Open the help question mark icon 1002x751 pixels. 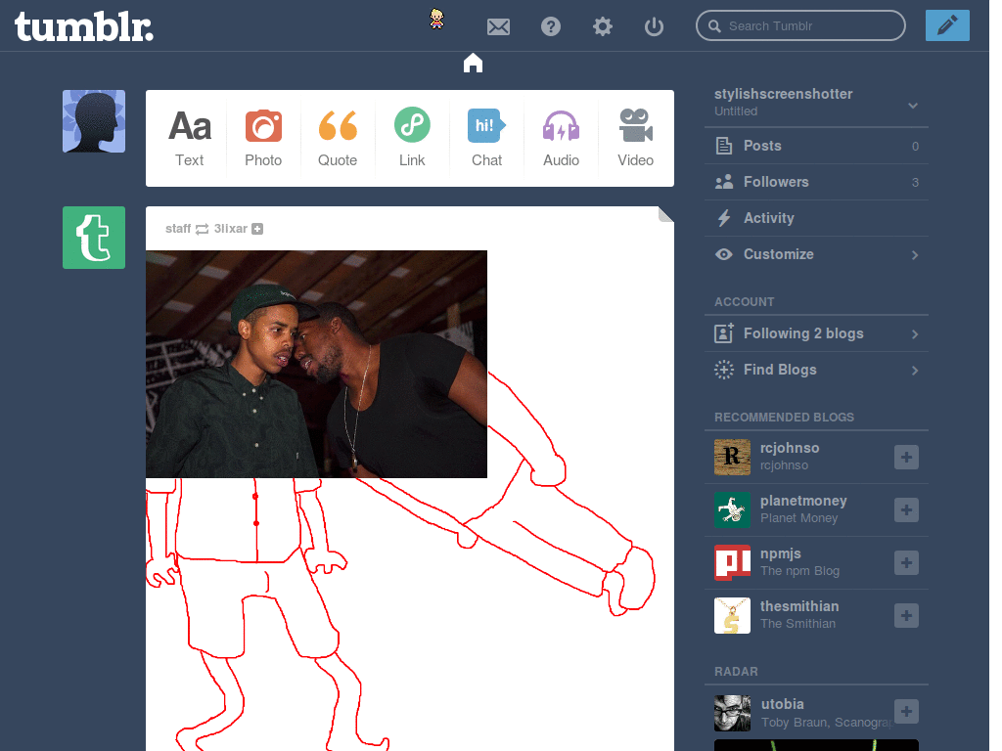click(x=550, y=26)
